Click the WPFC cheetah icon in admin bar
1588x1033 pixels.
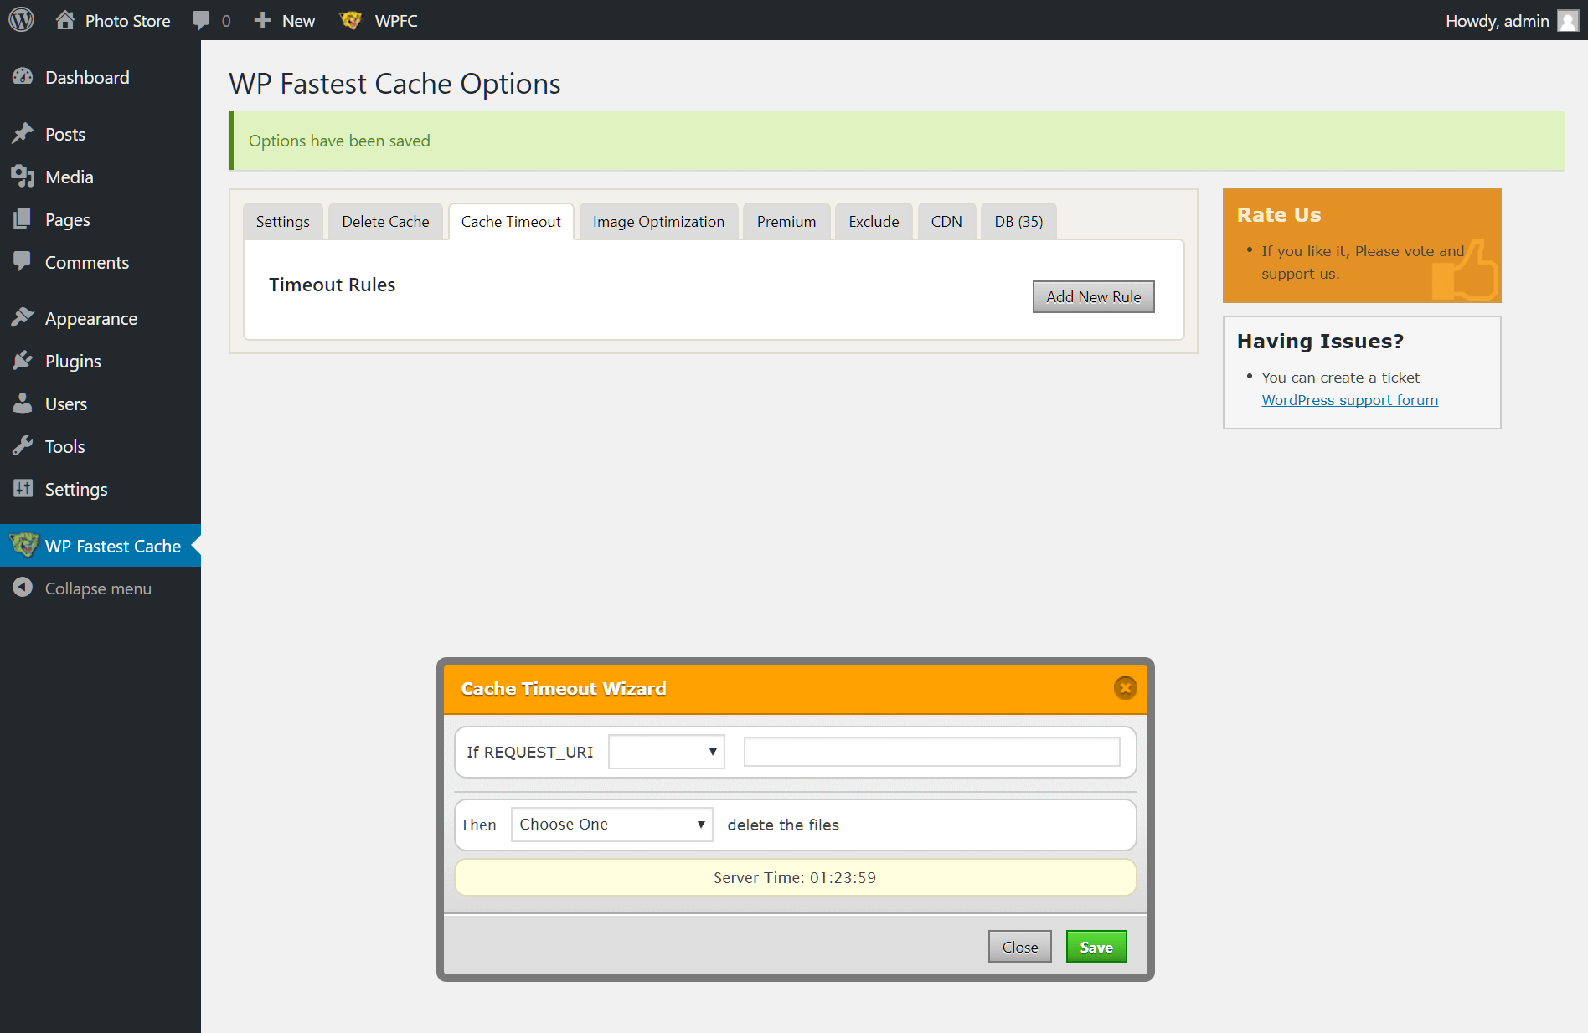point(351,20)
